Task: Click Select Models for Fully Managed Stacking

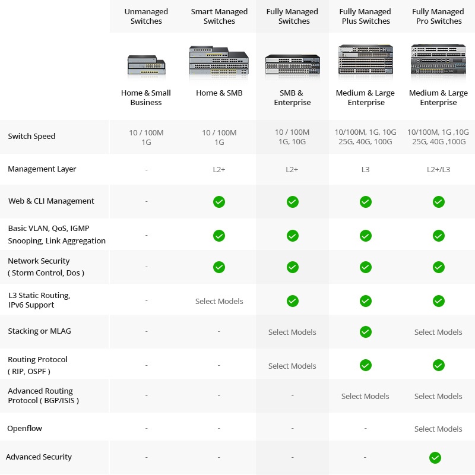Action: click(292, 332)
